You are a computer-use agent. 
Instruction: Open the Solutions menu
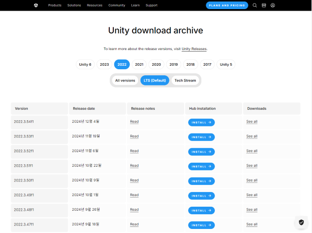tap(74, 6)
